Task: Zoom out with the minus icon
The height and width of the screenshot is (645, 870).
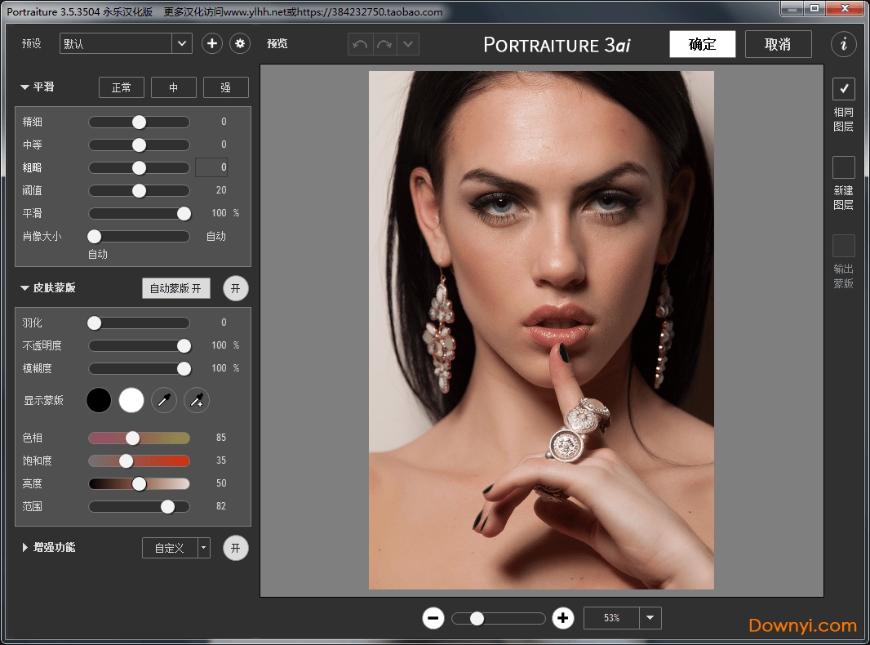Action: (433, 618)
